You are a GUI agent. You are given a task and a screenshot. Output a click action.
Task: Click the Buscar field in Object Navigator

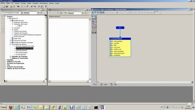[33, 13]
